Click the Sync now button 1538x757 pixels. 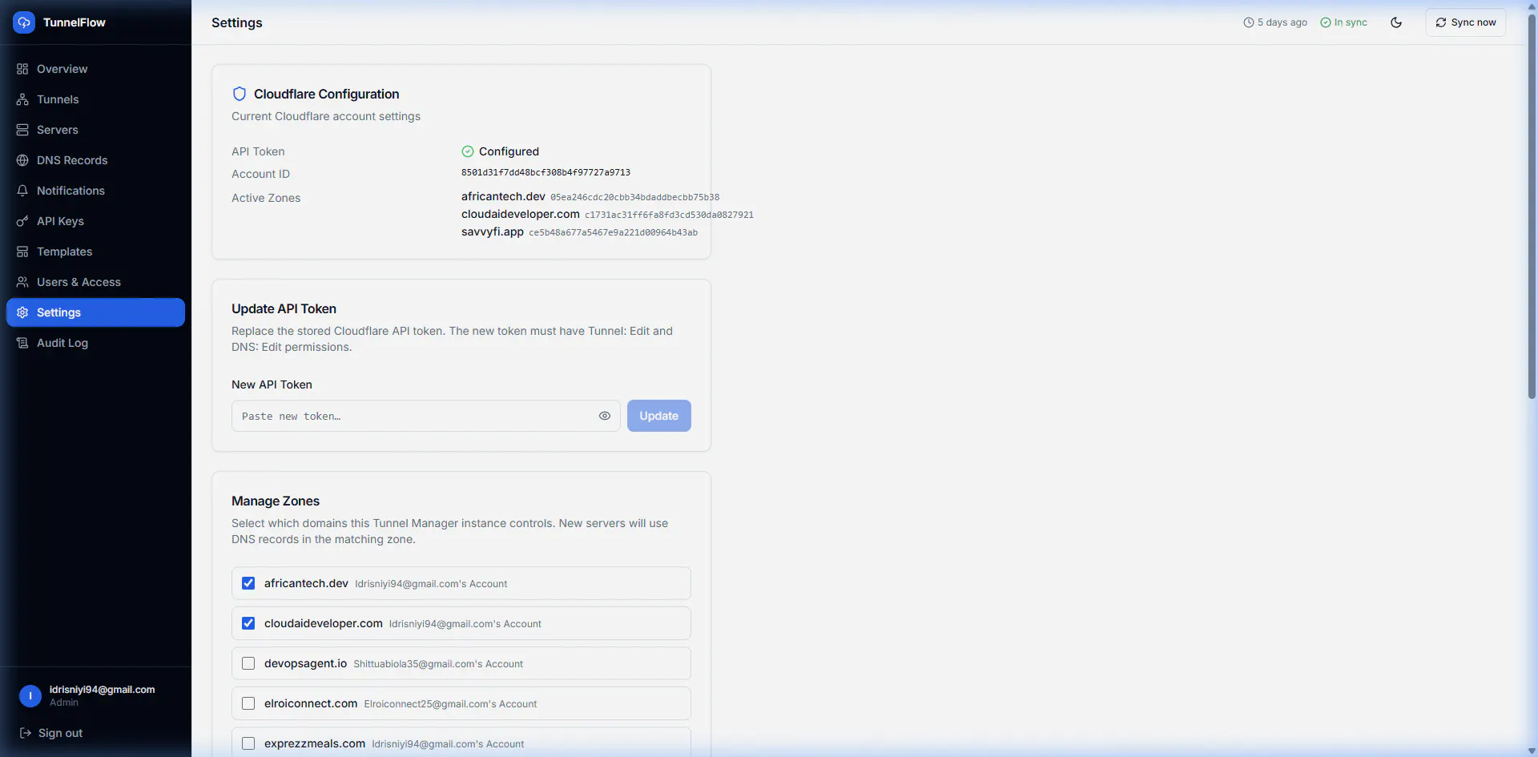click(x=1466, y=22)
